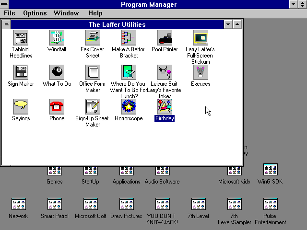Open the 7th Level\Sampler group icon
Viewport: 307px width, 230px height.
pyautogui.click(x=235, y=204)
